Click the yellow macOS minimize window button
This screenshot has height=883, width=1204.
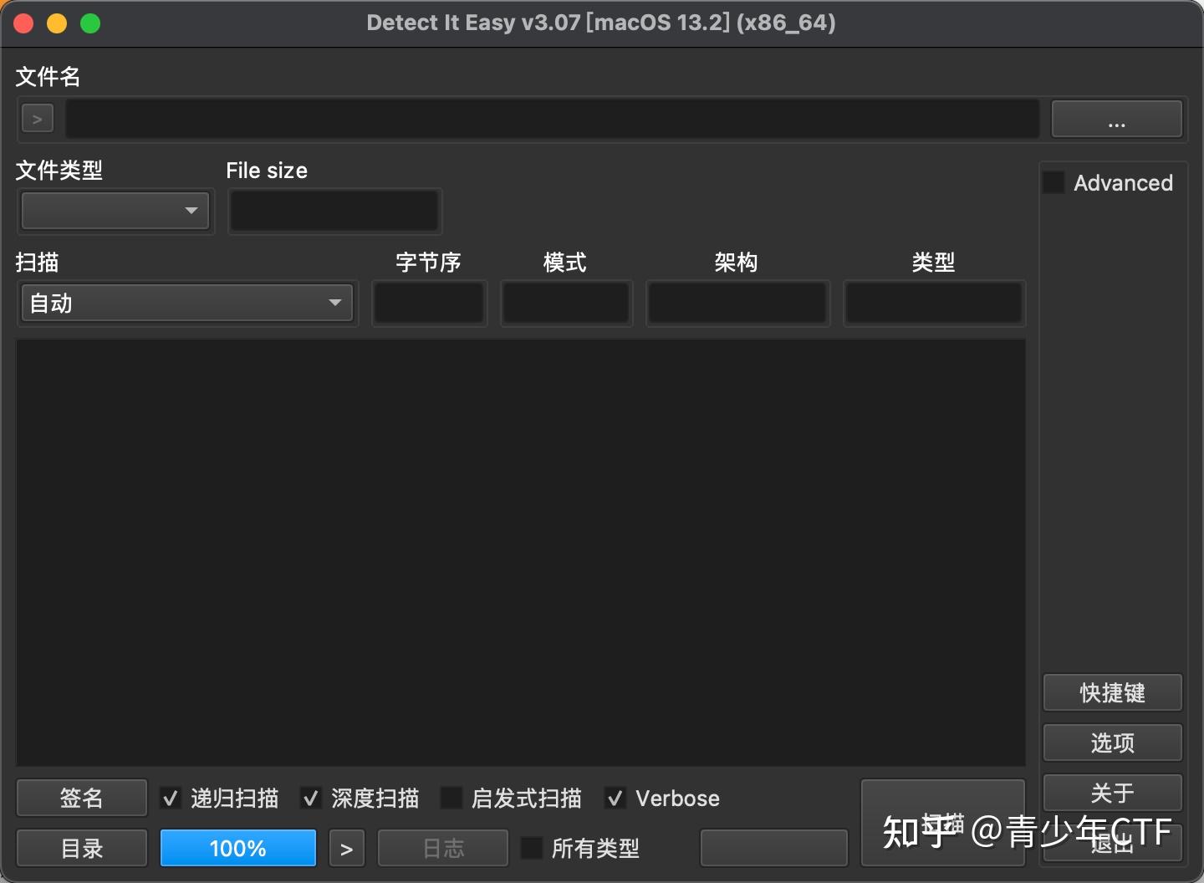click(57, 23)
